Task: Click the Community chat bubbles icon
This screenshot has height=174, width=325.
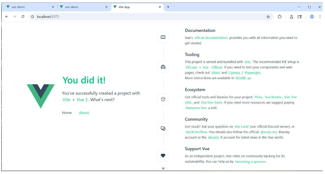Action: [163, 129]
